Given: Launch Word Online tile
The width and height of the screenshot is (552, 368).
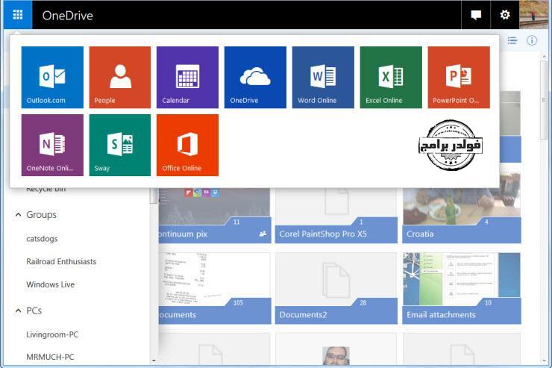Looking at the screenshot, I should pyautogui.click(x=323, y=77).
